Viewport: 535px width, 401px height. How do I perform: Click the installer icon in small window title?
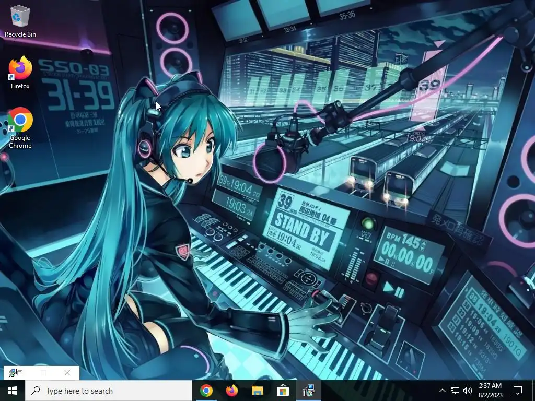[13, 373]
